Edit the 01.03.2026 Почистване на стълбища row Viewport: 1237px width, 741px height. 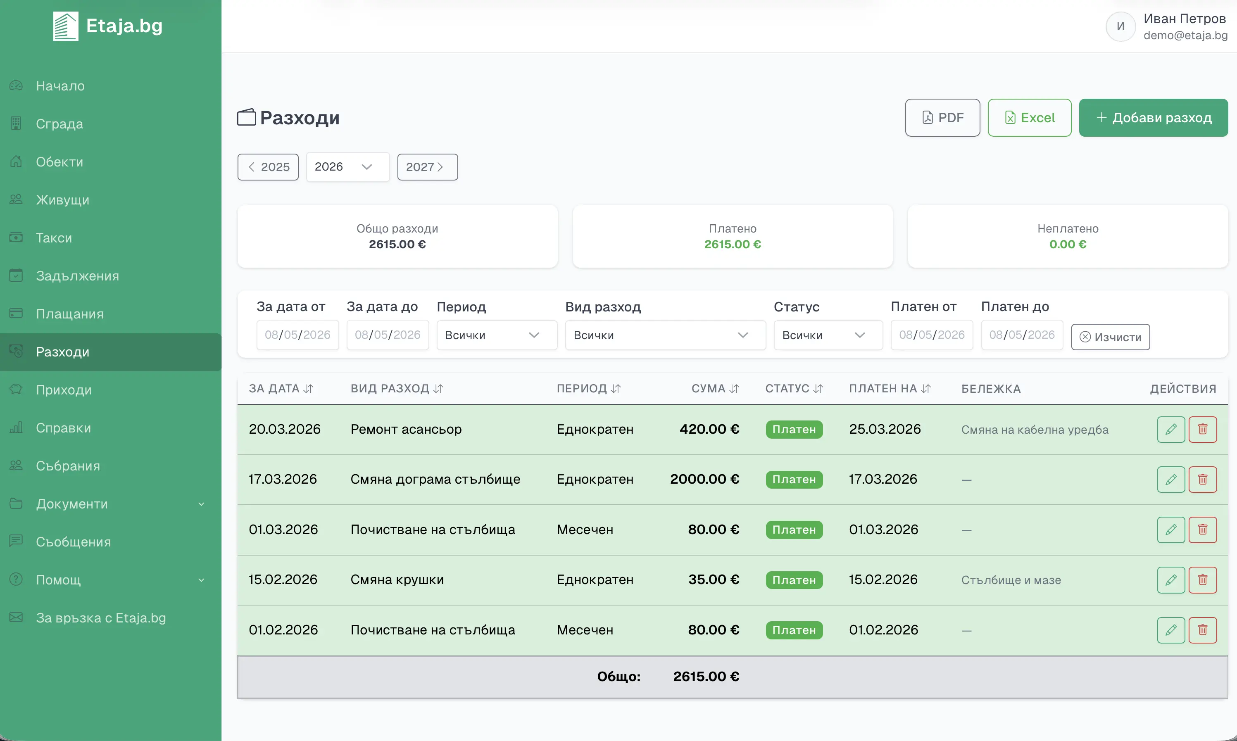click(1170, 529)
